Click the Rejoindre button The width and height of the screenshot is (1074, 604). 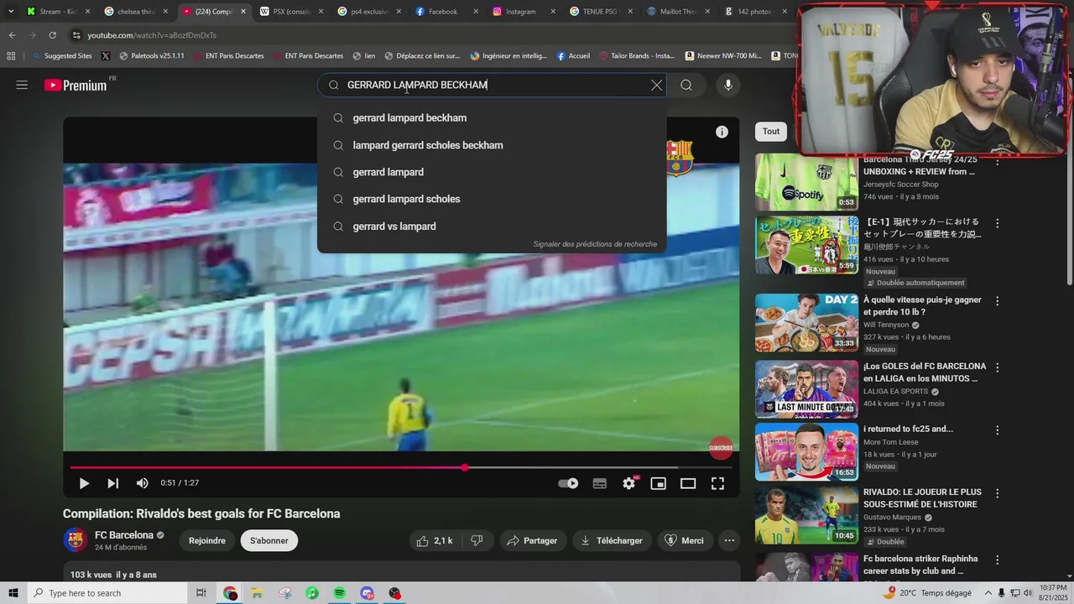coord(207,541)
